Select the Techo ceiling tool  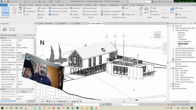click(x=41, y=11)
